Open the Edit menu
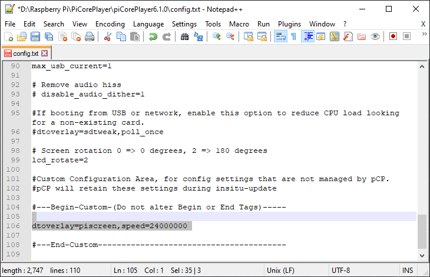The height and width of the screenshot is (277, 430). (x=29, y=24)
